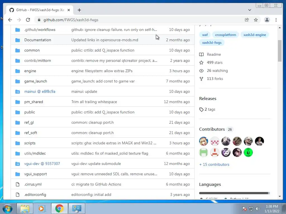Open the .editorconfig file
The height and width of the screenshot is (214, 286).
[x=35, y=195]
